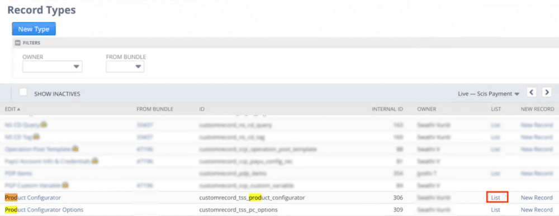This screenshot has width=559, height=216.
Task: Click New Record in NS CD Tag row
Action: pos(537,137)
